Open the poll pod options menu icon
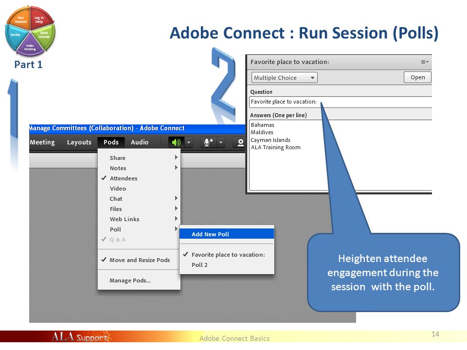Screen dimensions: 467x350 pos(424,62)
